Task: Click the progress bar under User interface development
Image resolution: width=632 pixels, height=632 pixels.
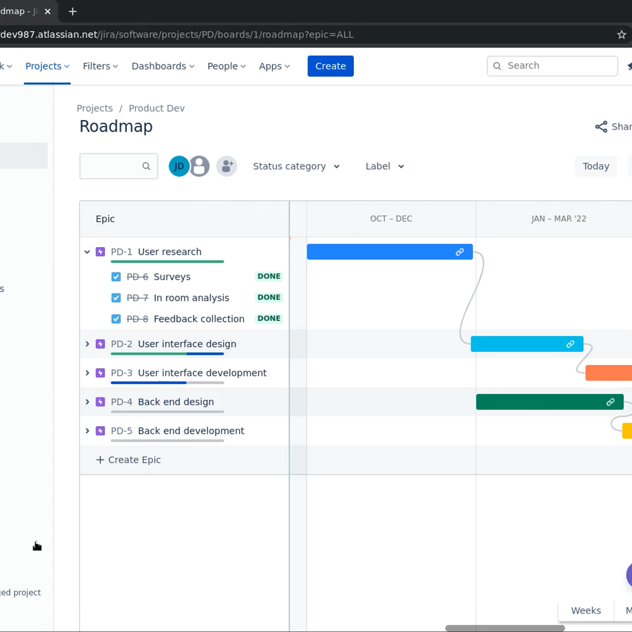Action: coord(167,382)
